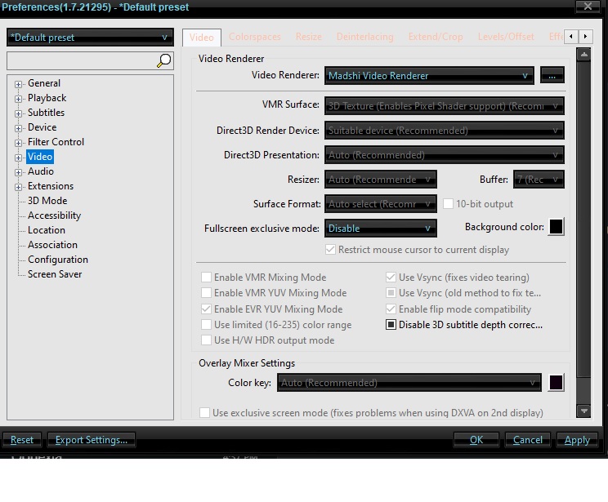The width and height of the screenshot is (608, 502).
Task: Click the preferences search input field
Action: click(x=80, y=60)
